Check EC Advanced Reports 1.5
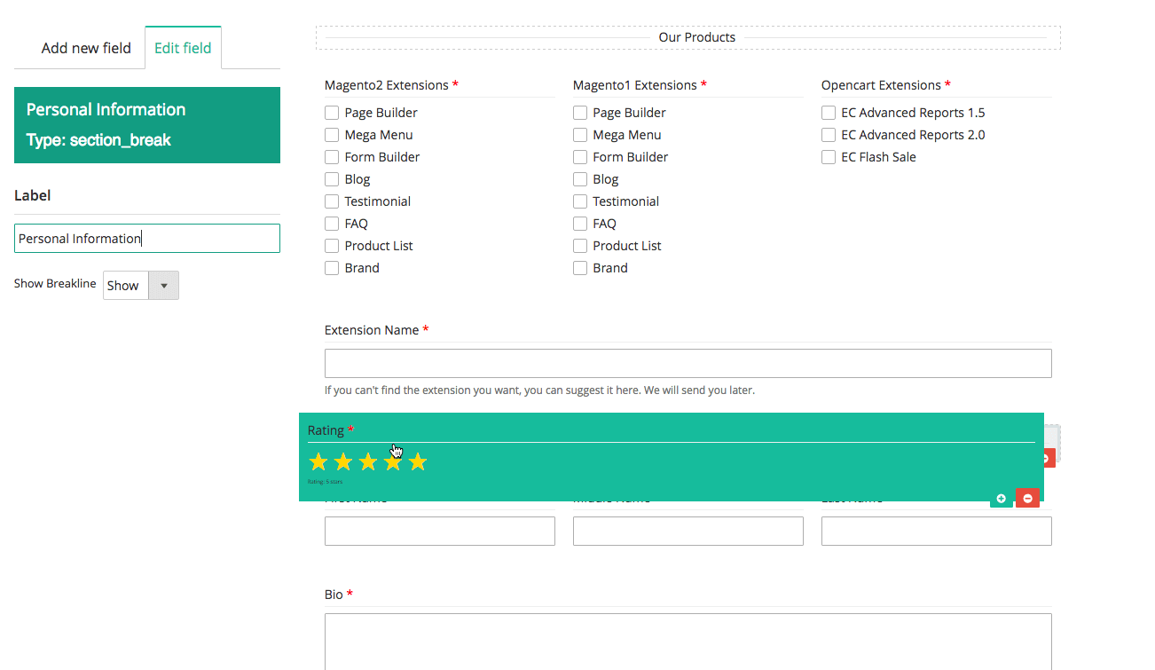 [x=829, y=113]
